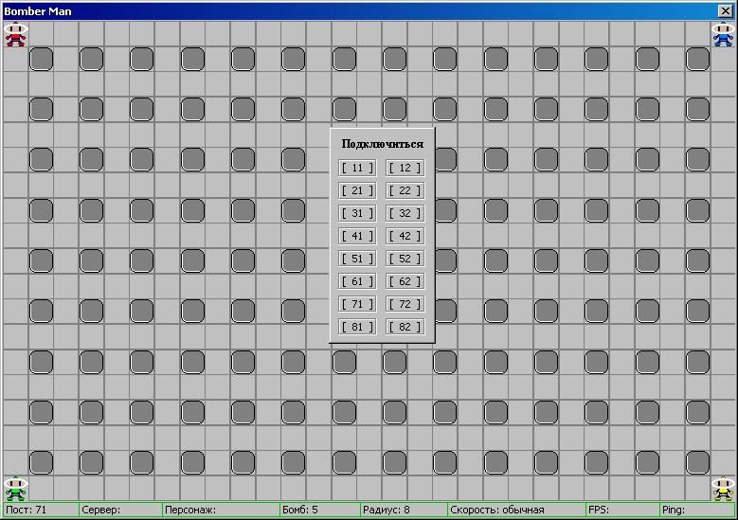The height and width of the screenshot is (520, 738).
Task: Connect to post [ 81 ]
Action: 357,327
